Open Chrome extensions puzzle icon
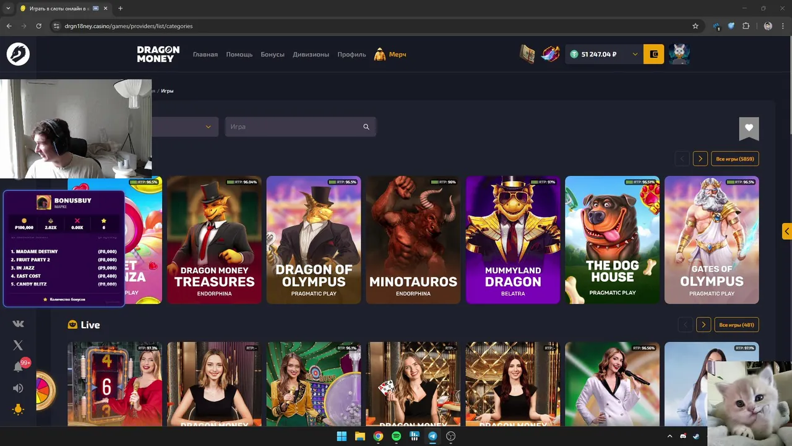The image size is (792, 446). click(746, 26)
